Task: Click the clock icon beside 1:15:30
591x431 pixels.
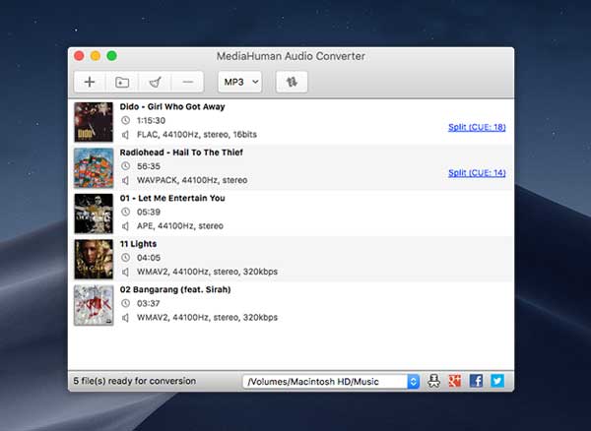Action: pos(125,120)
